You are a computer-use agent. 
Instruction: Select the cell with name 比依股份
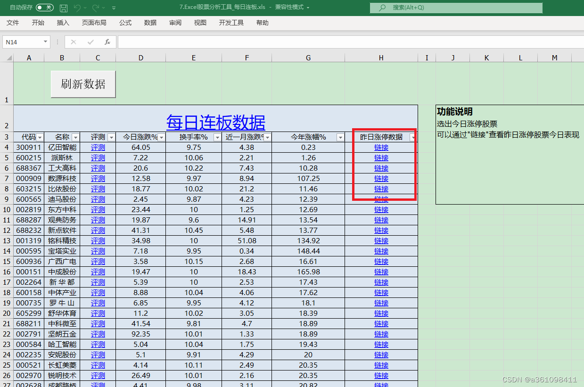click(x=62, y=189)
